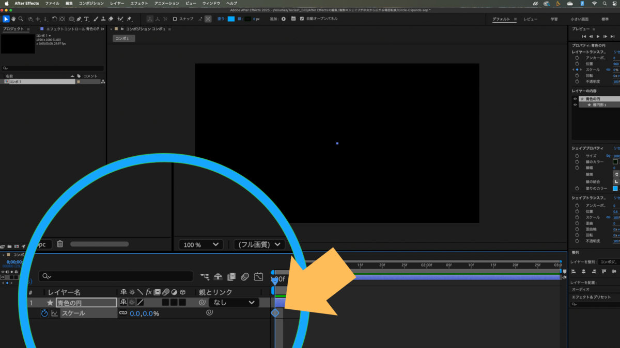The image size is (620, 348).
Task: Select the Pen tool
Action: (x=80, y=19)
